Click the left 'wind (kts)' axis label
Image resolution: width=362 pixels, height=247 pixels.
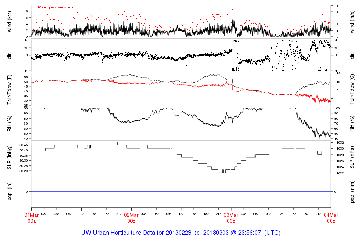tap(10, 22)
